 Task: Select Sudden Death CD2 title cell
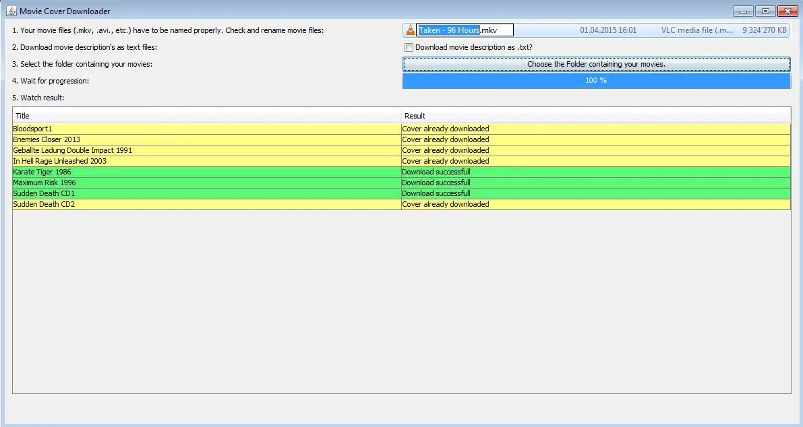click(207, 204)
